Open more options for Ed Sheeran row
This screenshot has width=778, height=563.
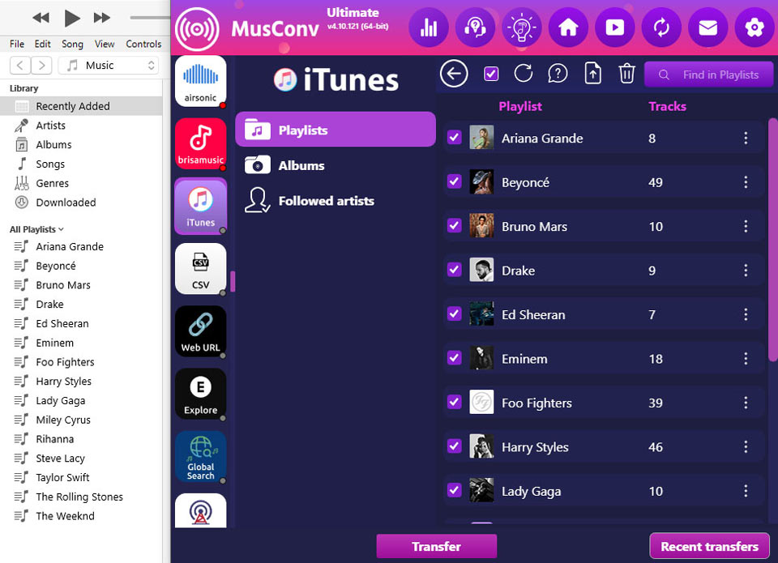tap(746, 314)
